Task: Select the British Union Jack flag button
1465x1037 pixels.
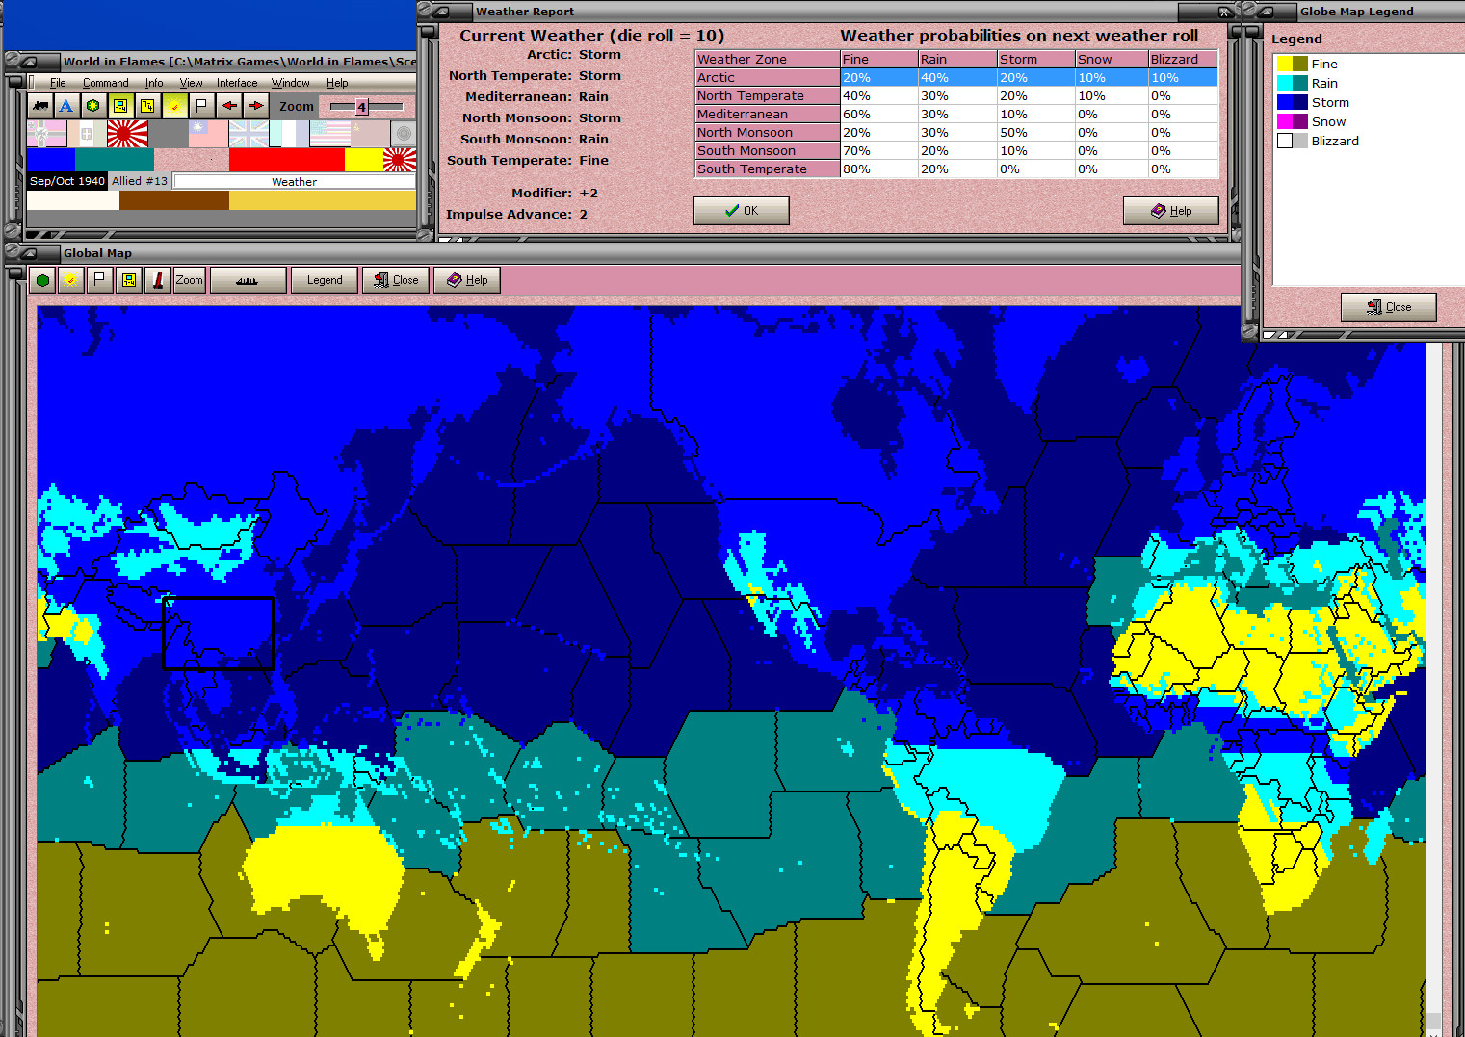Action: pos(249,135)
